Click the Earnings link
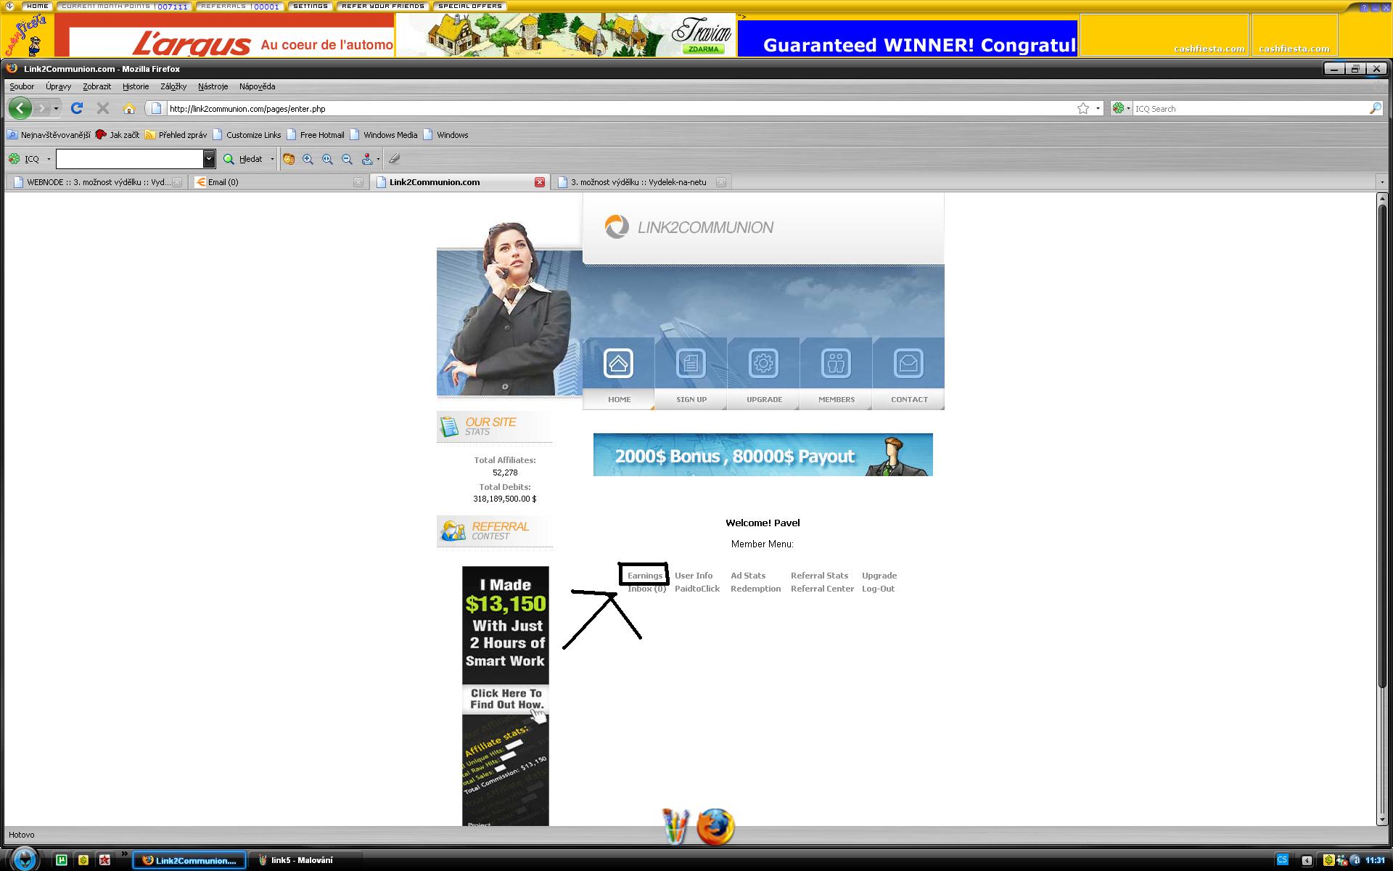 pos(644,576)
